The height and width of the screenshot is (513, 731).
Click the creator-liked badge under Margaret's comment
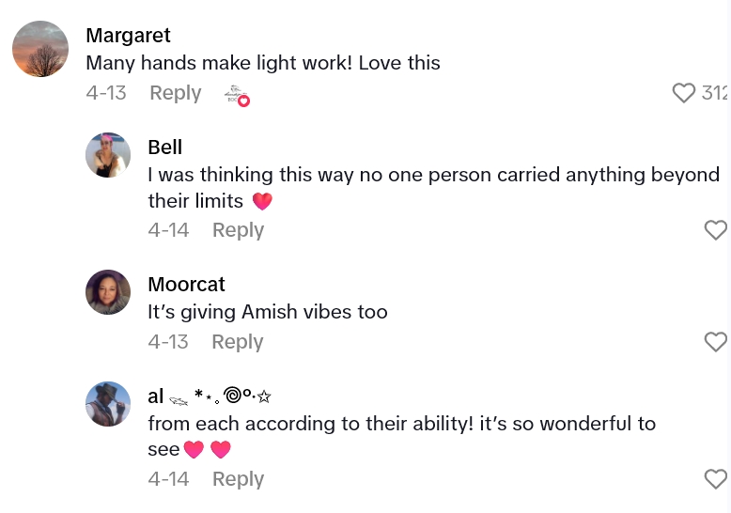pos(237,95)
